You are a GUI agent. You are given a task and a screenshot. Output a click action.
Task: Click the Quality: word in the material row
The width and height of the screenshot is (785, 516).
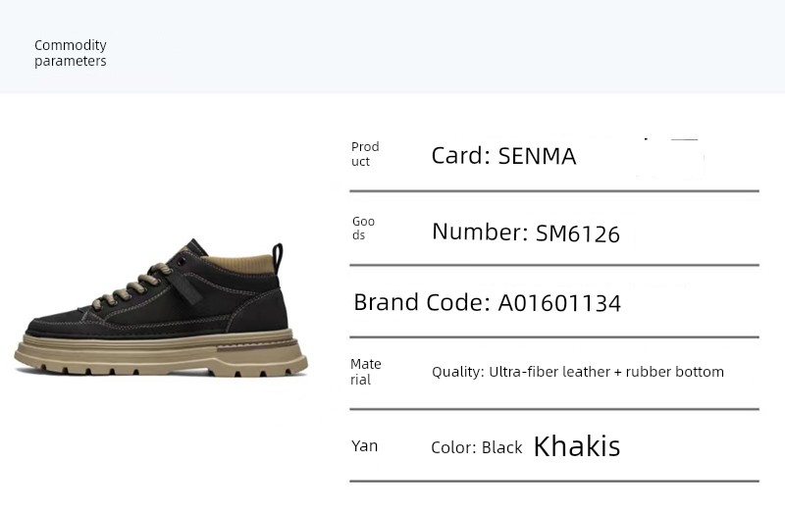pos(457,373)
